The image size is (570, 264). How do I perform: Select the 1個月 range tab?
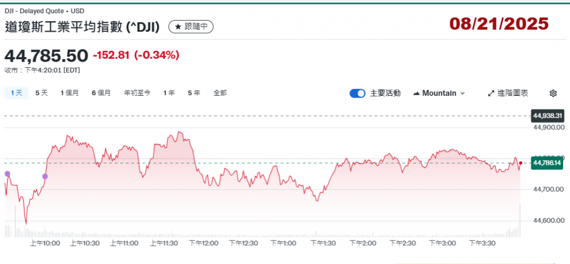[70, 92]
